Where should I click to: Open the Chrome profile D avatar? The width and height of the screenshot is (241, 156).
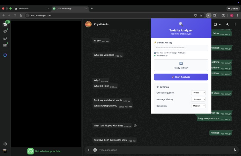click(232, 15)
